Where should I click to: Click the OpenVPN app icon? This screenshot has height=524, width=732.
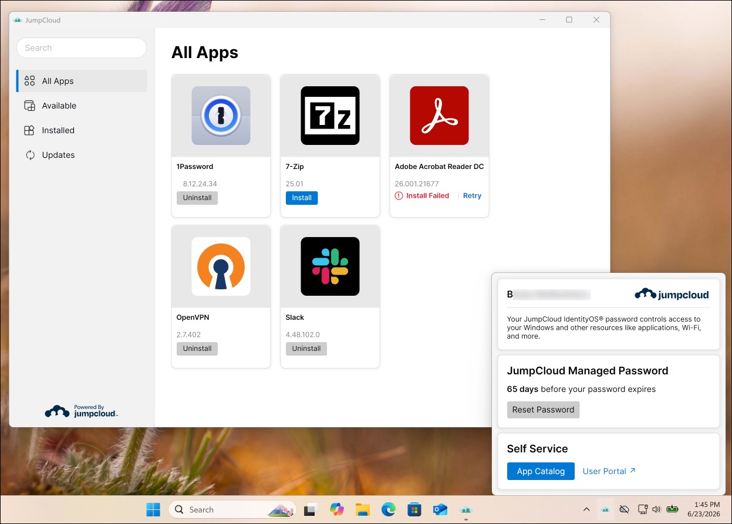tap(221, 266)
